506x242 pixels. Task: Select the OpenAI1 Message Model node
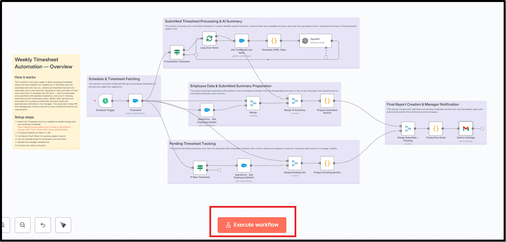click(315, 41)
